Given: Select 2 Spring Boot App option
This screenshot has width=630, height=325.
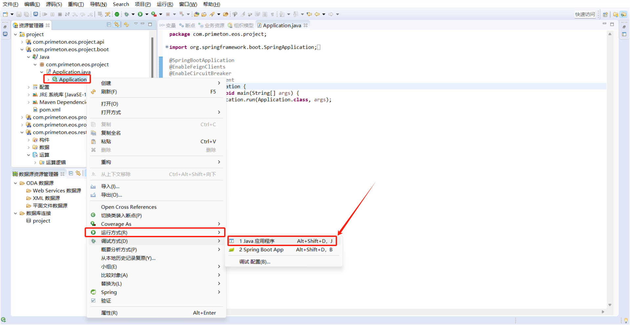Looking at the screenshot, I should (261, 250).
